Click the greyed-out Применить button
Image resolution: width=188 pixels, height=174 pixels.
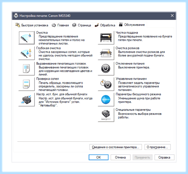point(143,157)
